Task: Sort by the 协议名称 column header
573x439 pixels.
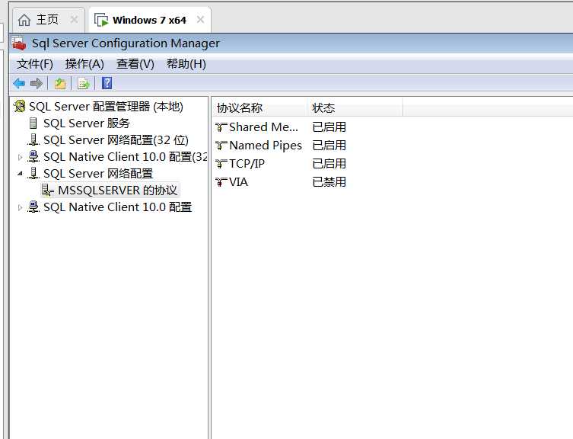Action: (x=259, y=107)
